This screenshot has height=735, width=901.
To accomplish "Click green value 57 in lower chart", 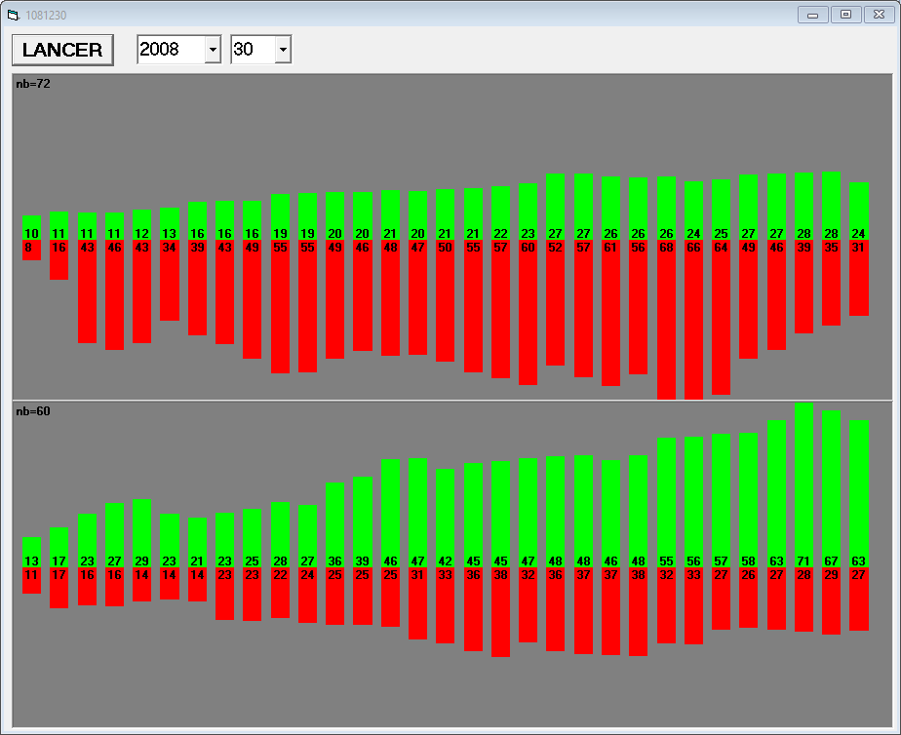I will 721,561.
